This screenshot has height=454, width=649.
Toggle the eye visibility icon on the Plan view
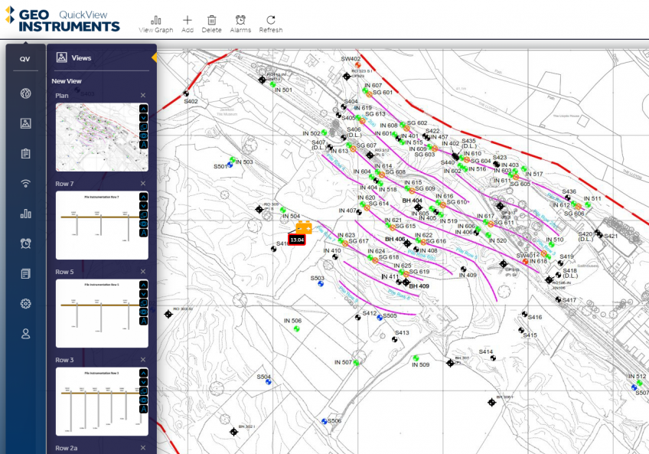pyautogui.click(x=143, y=136)
